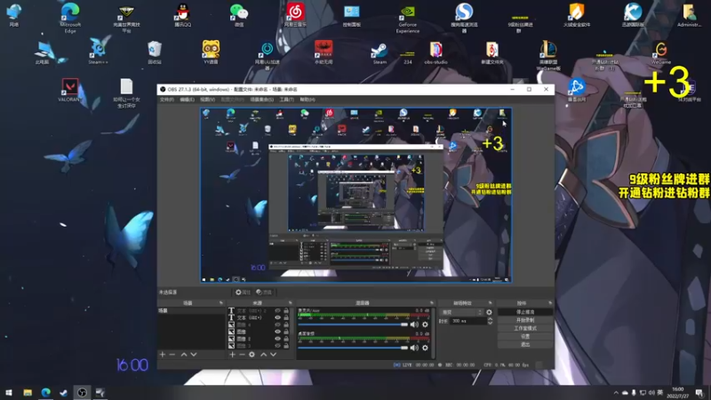Select the 网易云音乐 desktop icon
Image resolution: width=711 pixels, height=400 pixels.
pos(295,15)
